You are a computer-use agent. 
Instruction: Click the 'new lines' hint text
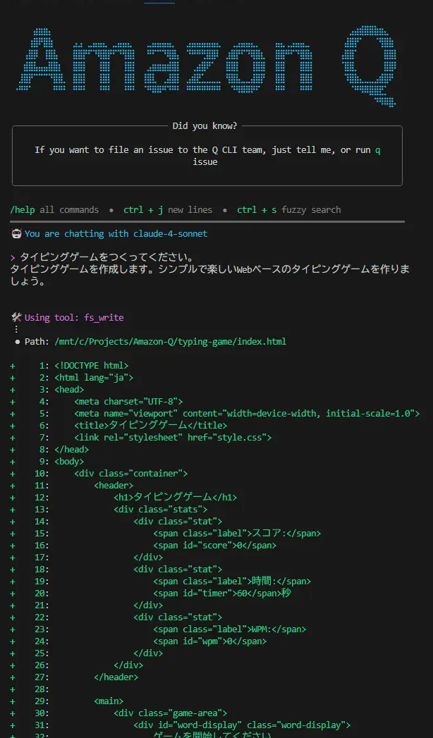click(x=190, y=210)
